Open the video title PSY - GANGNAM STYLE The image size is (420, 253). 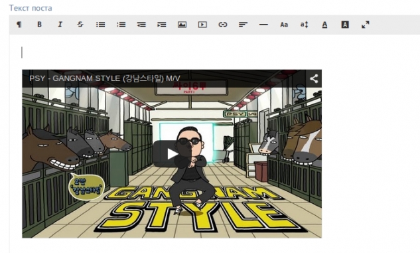(104, 78)
